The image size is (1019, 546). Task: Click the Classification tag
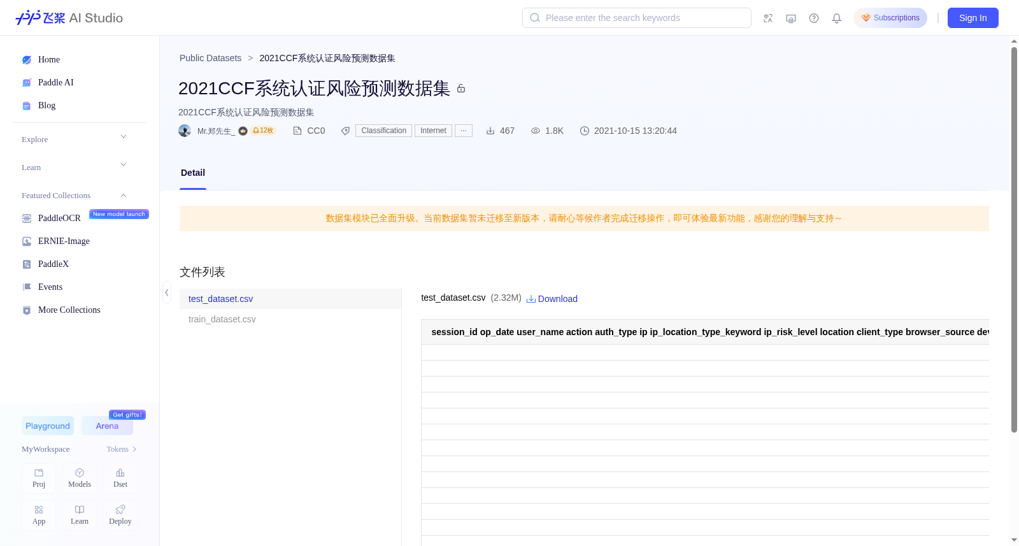(383, 131)
